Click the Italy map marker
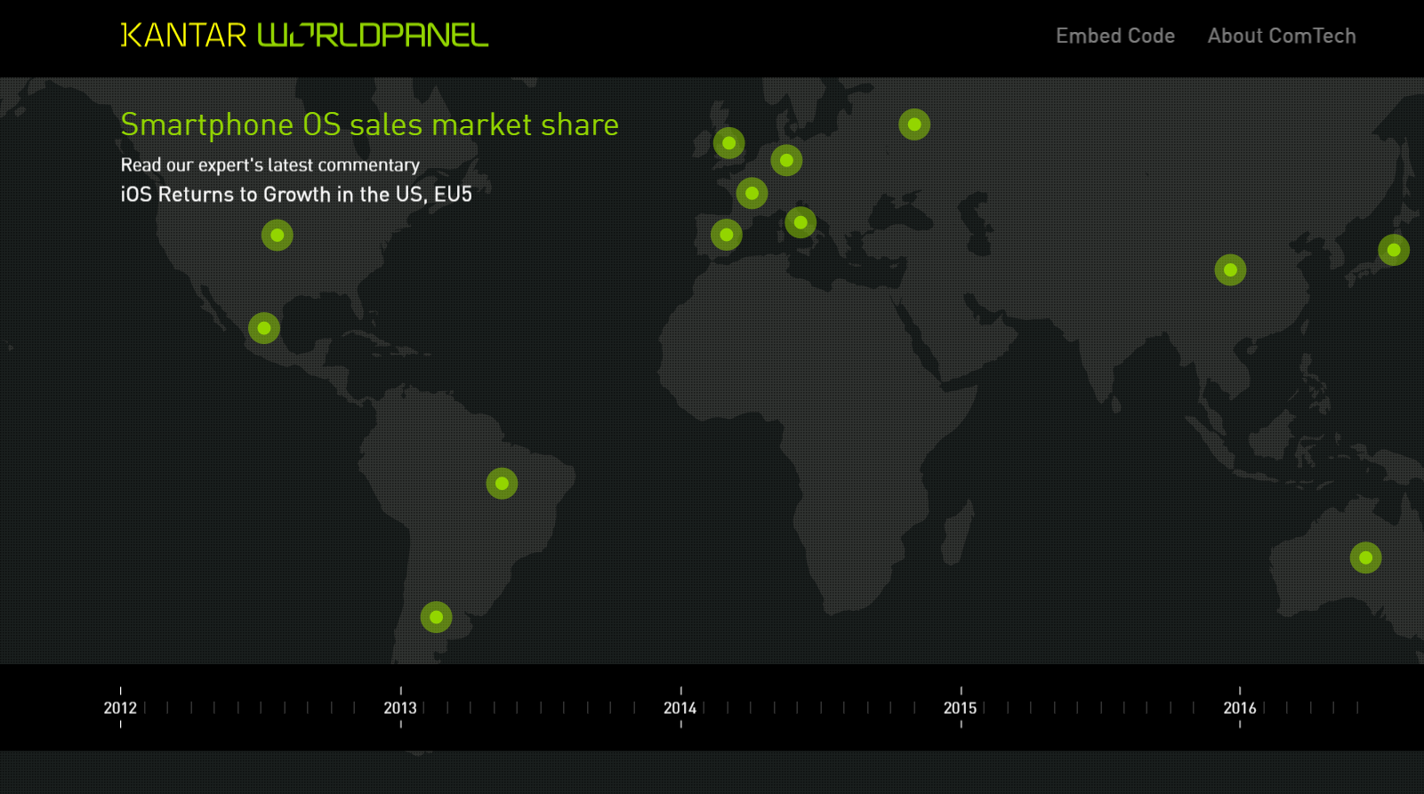Image resolution: width=1424 pixels, height=794 pixels. [800, 222]
